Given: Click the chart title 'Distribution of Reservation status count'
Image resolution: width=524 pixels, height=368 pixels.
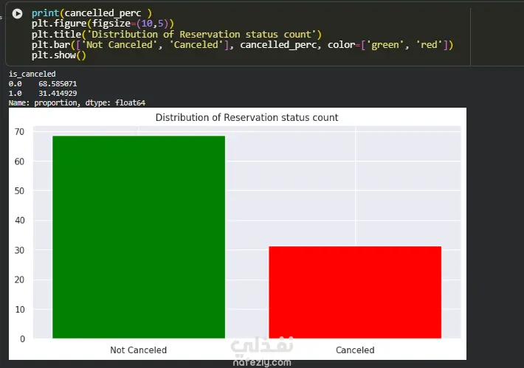Looking at the screenshot, I should (247, 117).
